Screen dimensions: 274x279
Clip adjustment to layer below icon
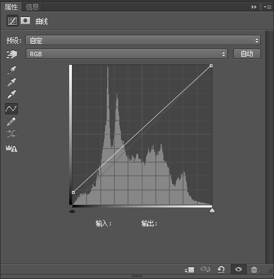click(x=189, y=270)
